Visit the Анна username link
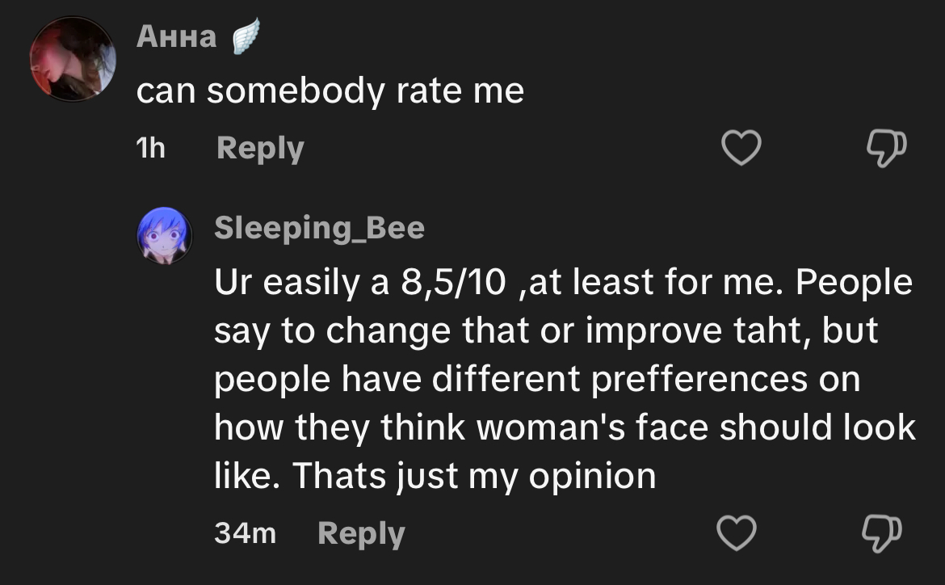945x585 pixels. (x=176, y=36)
